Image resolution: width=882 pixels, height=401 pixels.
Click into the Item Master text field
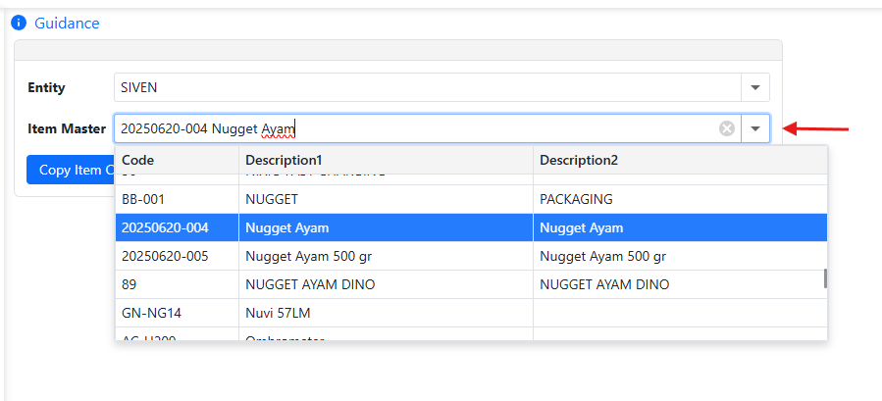(416, 128)
